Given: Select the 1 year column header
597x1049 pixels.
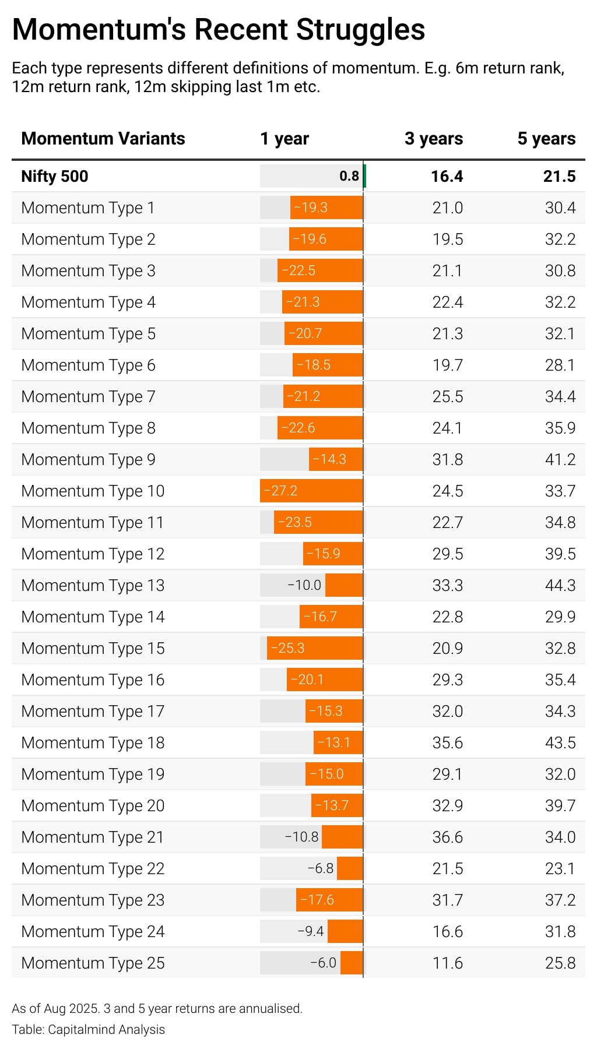Looking at the screenshot, I should 285,139.
